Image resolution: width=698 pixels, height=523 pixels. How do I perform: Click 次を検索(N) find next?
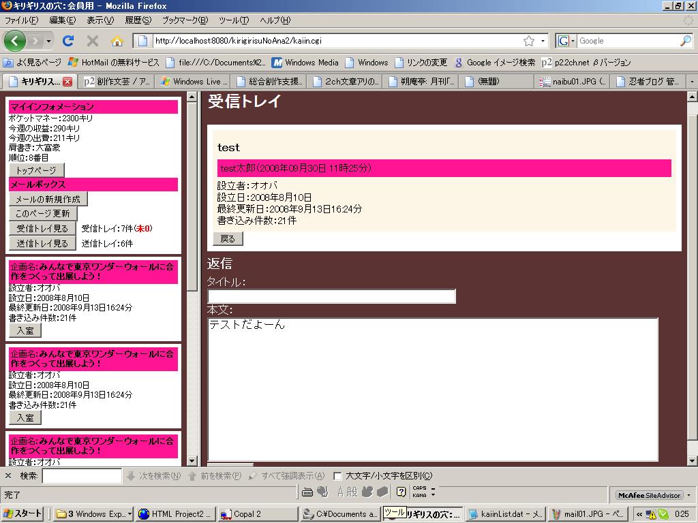pos(153,476)
